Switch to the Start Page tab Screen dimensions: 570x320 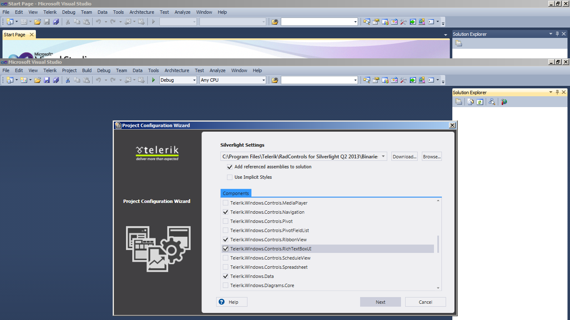[x=15, y=35]
